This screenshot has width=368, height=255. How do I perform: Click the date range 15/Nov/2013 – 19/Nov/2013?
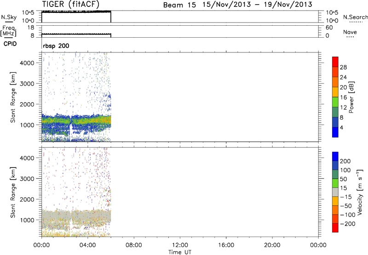point(257,5)
